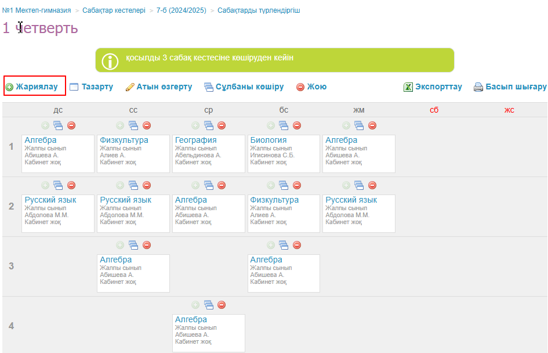The image size is (548, 353).
Task: Delete Monday period 1 Алгебра via red icon
Action: click(x=71, y=125)
